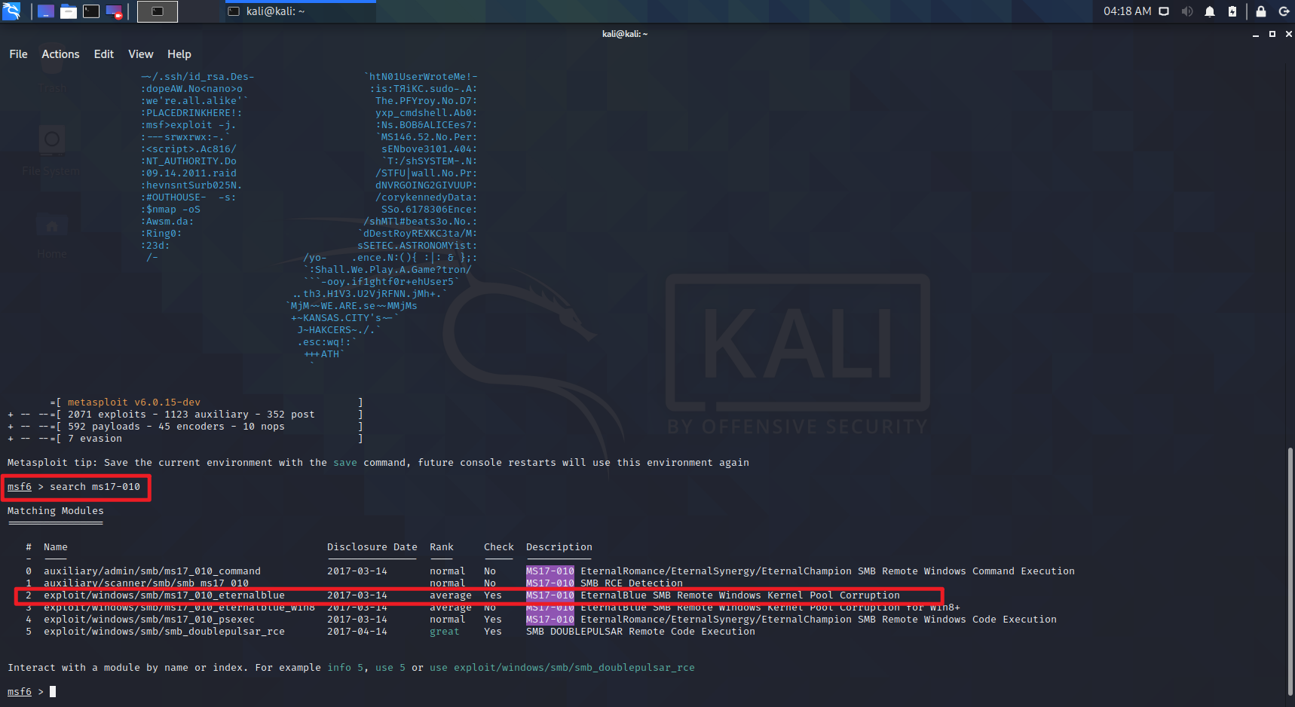
Task: Click ':NT_AUTHORITY.Do' in the ASCII banner
Action: coord(188,161)
